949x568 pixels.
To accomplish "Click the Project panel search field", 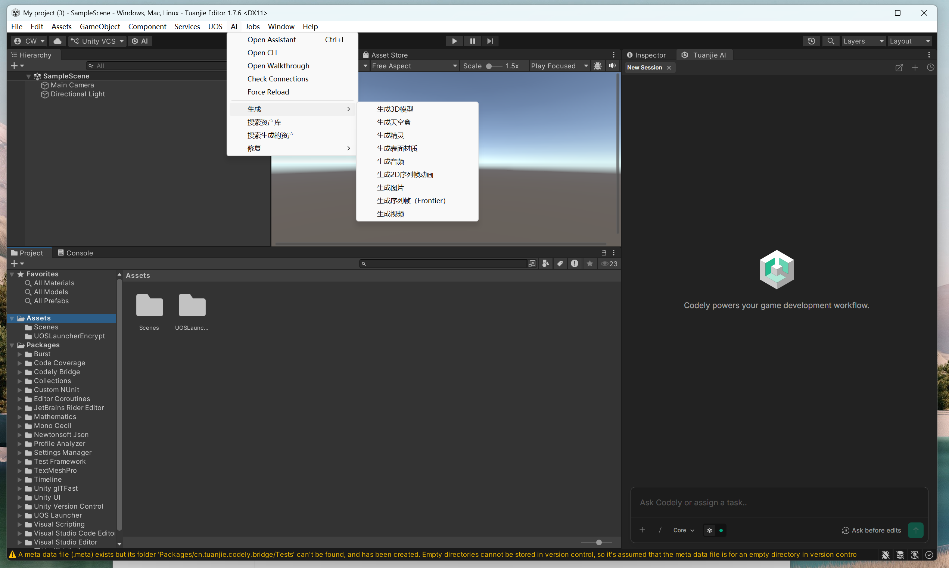I will coord(443,264).
